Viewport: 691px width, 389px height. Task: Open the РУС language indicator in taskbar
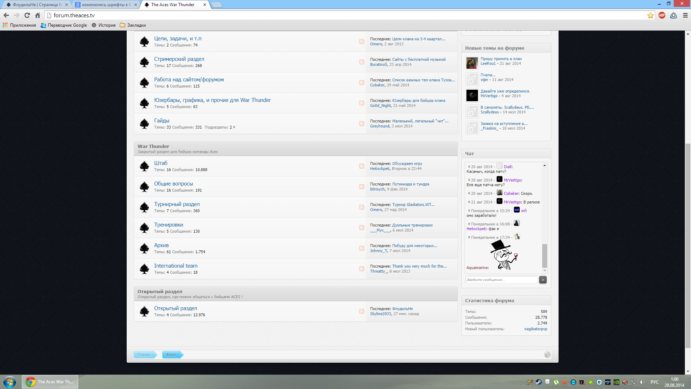point(655,382)
